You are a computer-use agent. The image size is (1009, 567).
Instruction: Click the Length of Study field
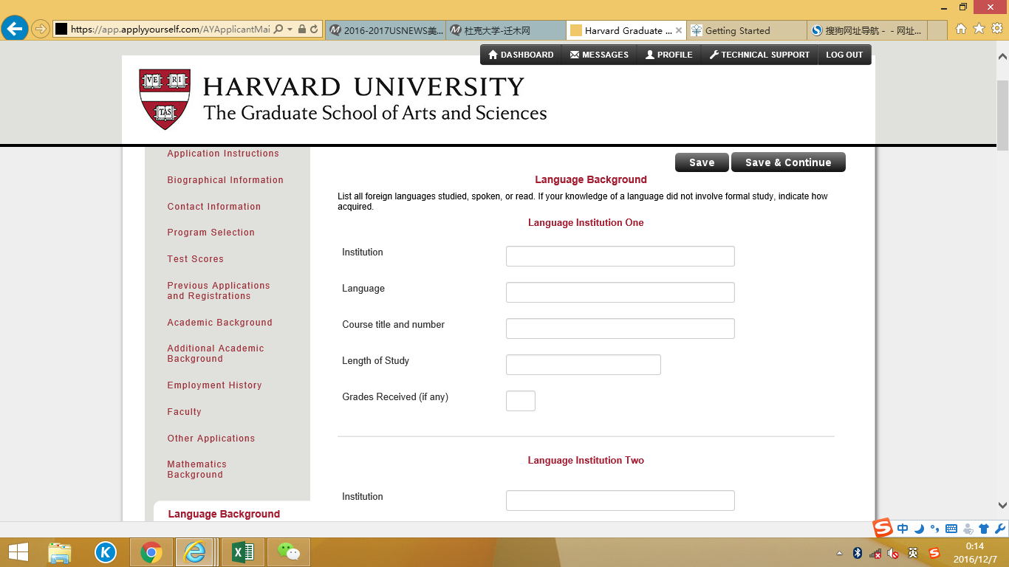tap(584, 365)
